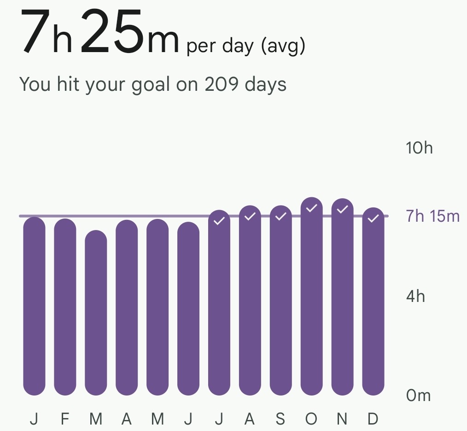
Task: Click the May sleep bar
Action: [x=158, y=307]
